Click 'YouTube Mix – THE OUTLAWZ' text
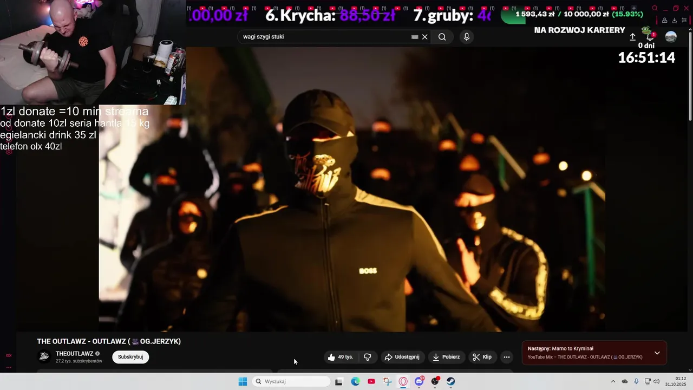Screen dimensions: 693x390 [585, 357]
